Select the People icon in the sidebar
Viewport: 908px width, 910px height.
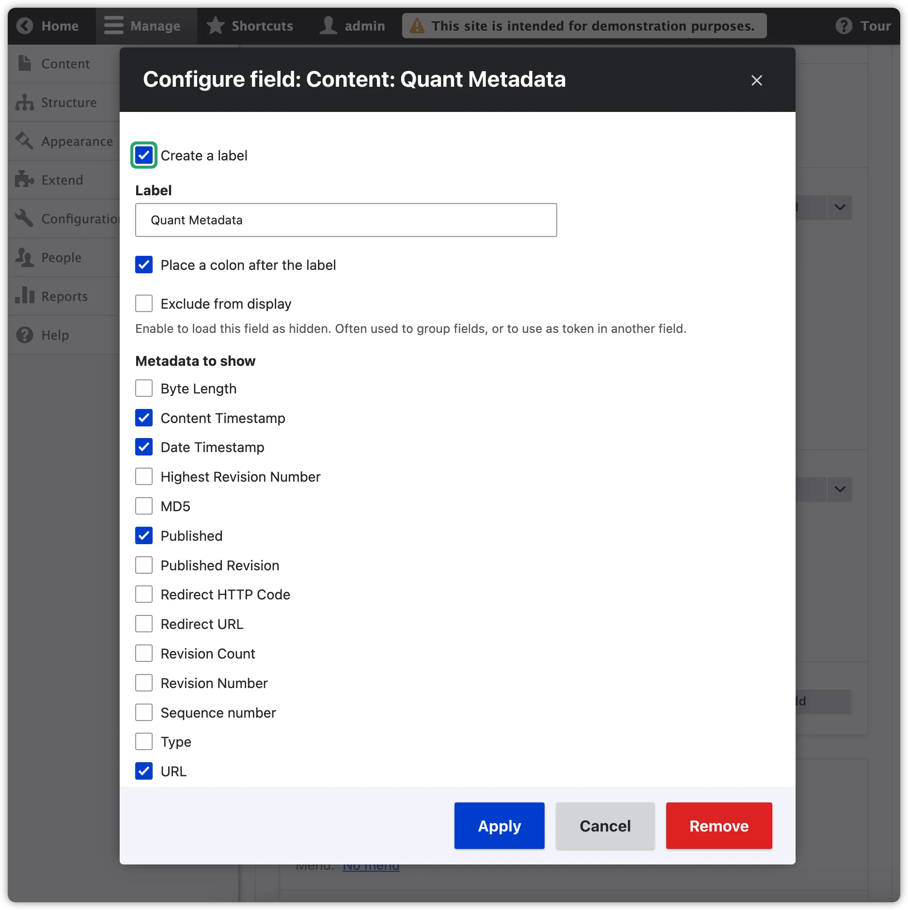point(24,257)
